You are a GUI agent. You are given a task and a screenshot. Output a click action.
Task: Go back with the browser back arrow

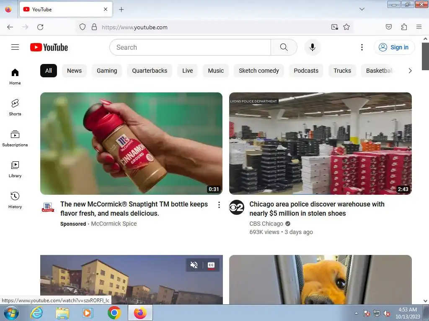pyautogui.click(x=10, y=27)
